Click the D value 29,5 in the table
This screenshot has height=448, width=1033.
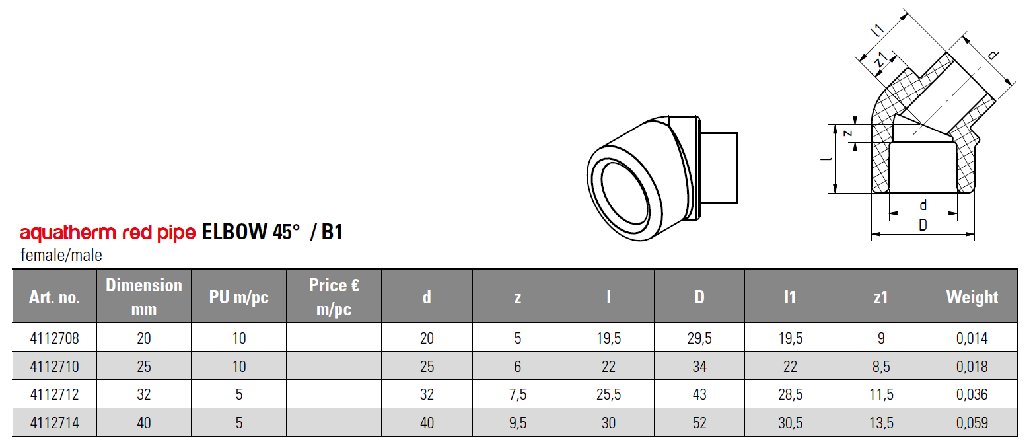(x=699, y=338)
